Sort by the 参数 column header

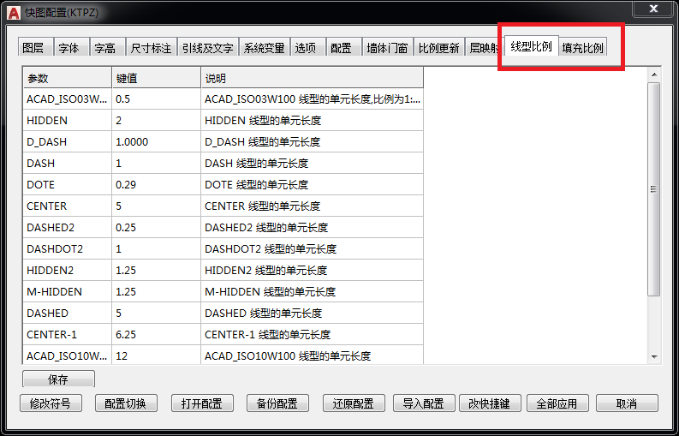[x=67, y=78]
